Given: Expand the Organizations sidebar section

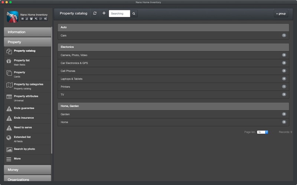Looking at the screenshot, I should (x=27, y=179).
